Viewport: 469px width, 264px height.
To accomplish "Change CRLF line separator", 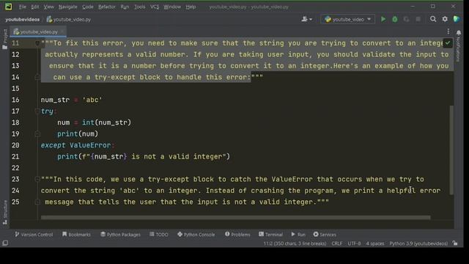I will click(x=337, y=243).
